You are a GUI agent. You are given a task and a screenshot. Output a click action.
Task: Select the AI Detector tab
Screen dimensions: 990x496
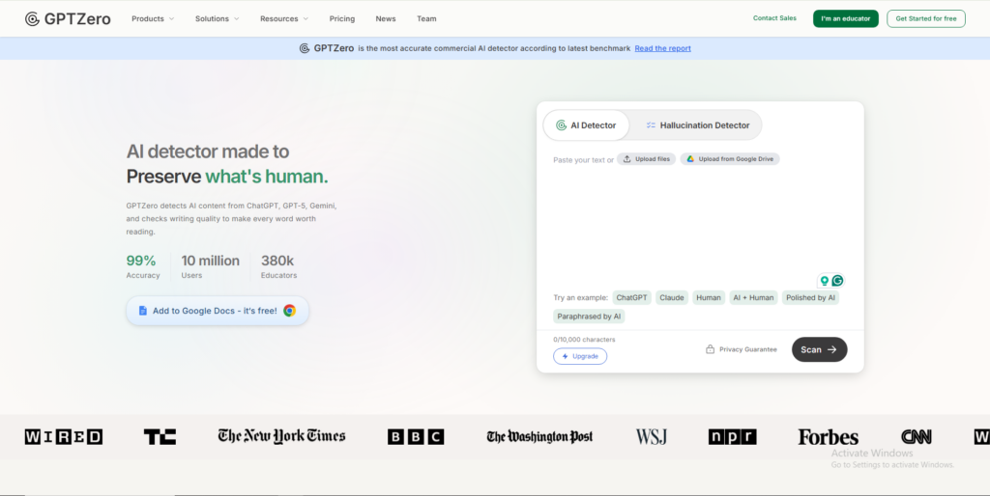[586, 125]
